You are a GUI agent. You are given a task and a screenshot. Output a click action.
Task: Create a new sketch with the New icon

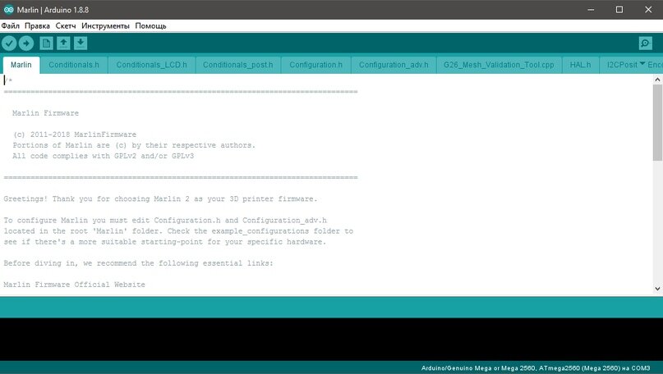[47, 43]
